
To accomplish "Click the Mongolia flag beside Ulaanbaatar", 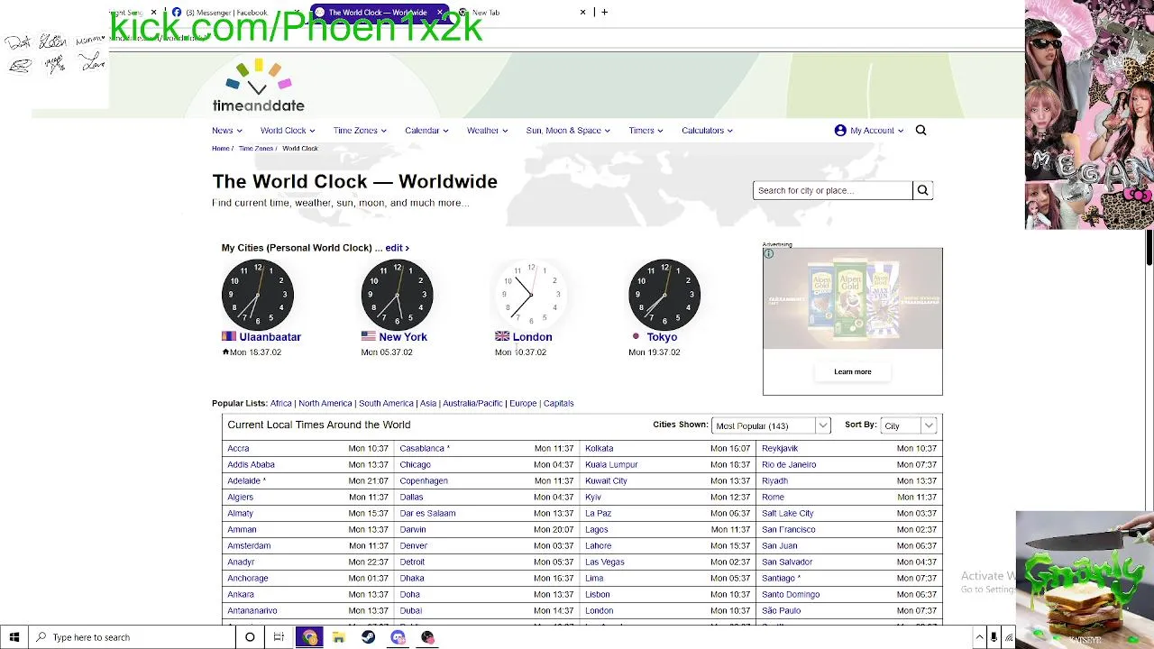I will pos(229,336).
